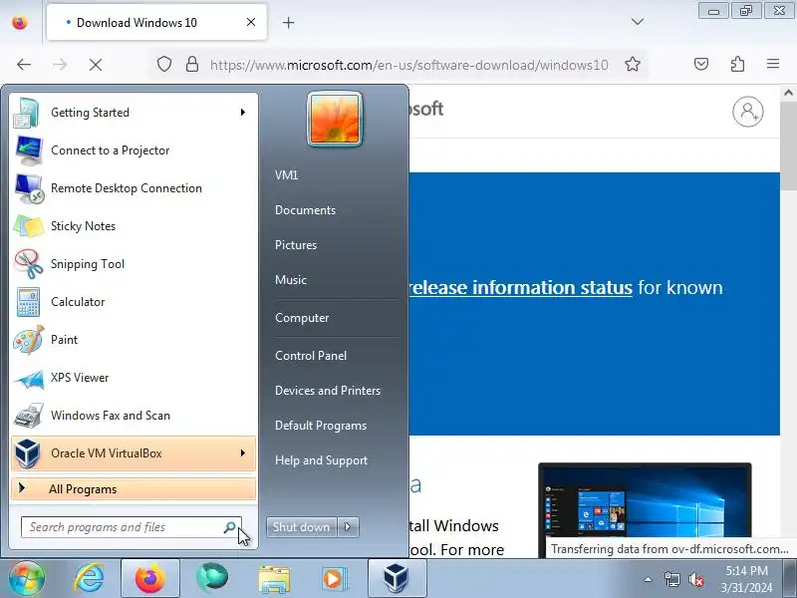
Task: Open Windows Fax and Scan
Action: (x=133, y=416)
